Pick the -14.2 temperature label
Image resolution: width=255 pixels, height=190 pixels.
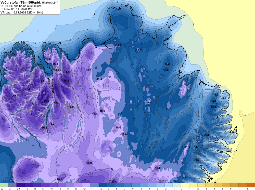tap(58, 70)
